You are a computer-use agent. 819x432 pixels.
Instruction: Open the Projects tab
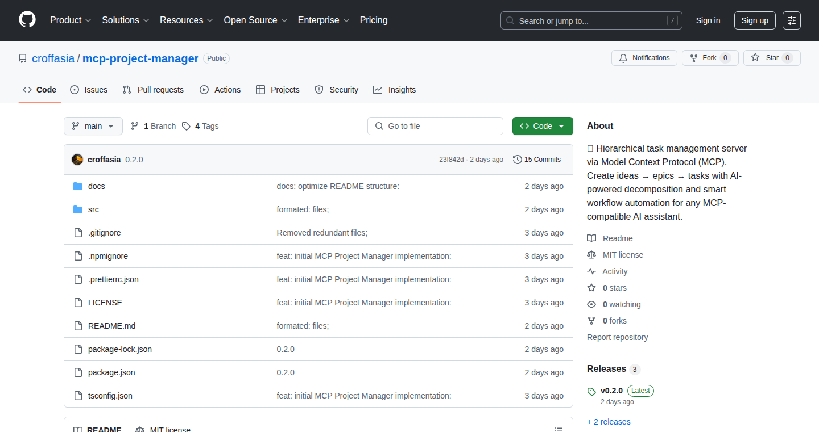pos(278,90)
